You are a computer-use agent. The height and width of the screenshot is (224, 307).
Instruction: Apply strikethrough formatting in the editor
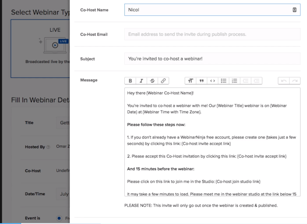pyautogui.click(x=152, y=81)
